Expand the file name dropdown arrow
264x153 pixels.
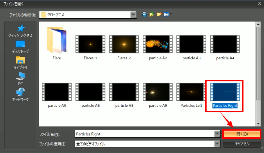coord(217,134)
